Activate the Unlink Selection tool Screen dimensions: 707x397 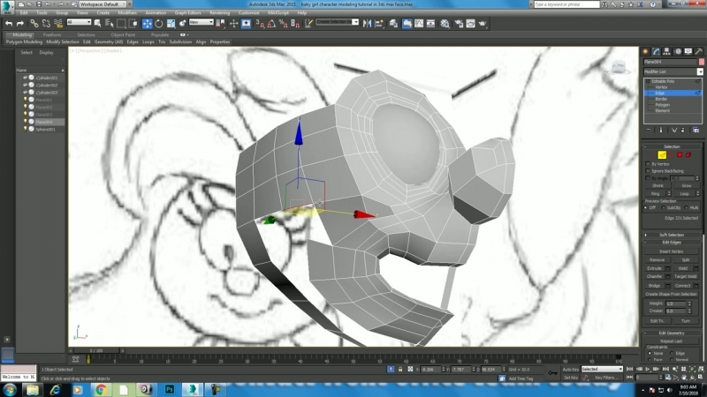pos(46,24)
